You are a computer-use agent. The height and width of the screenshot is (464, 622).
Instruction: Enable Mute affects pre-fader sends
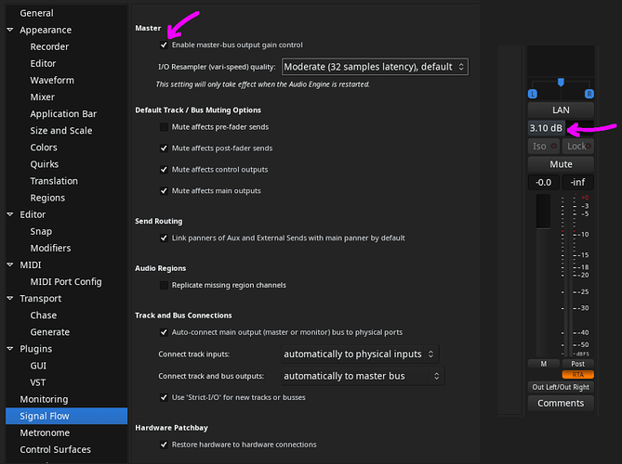tap(164, 127)
